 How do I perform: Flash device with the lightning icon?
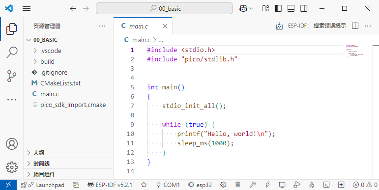(267, 185)
